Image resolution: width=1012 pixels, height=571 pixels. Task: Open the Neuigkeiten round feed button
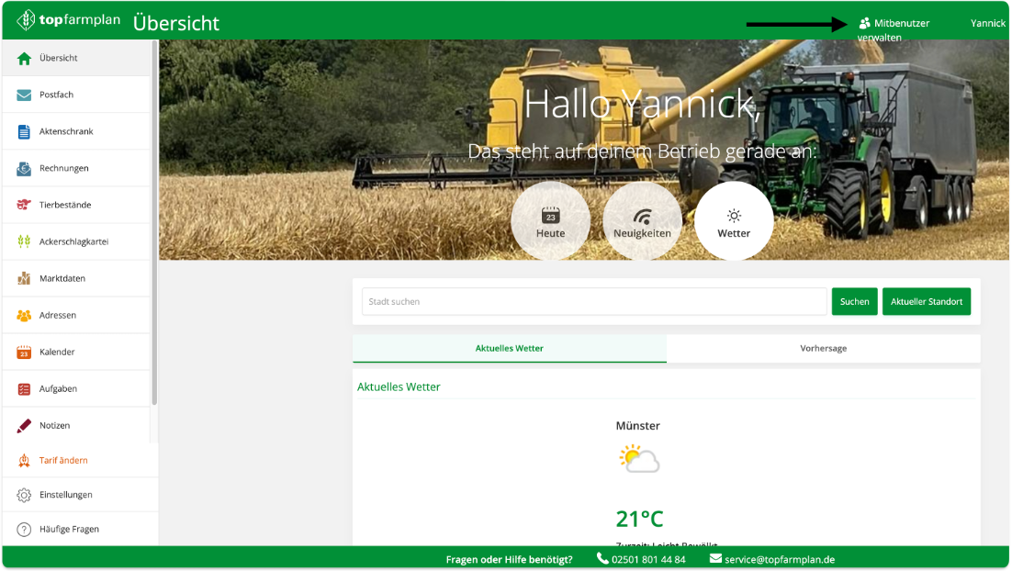point(642,221)
